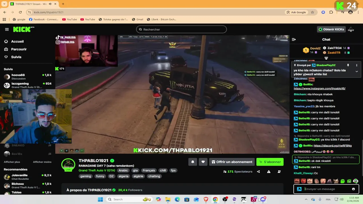
Task: Toggle the follow heart button
Action: click(x=203, y=162)
